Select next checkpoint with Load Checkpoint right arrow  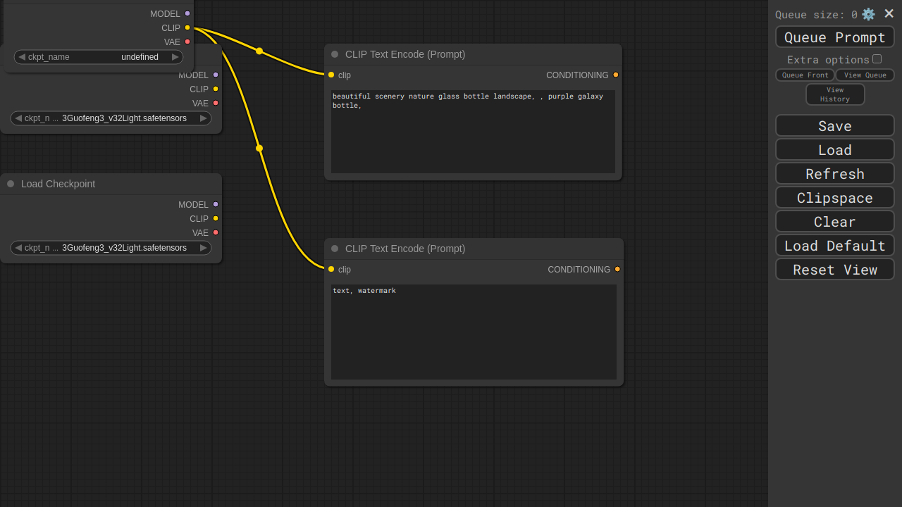click(204, 248)
